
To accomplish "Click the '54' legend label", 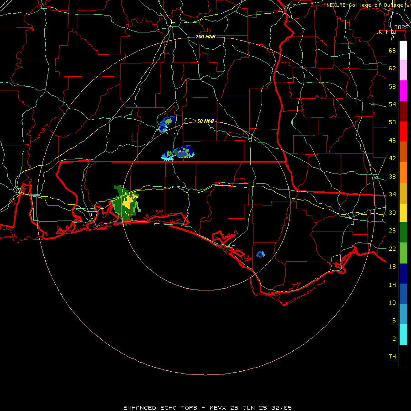I will [392, 104].
